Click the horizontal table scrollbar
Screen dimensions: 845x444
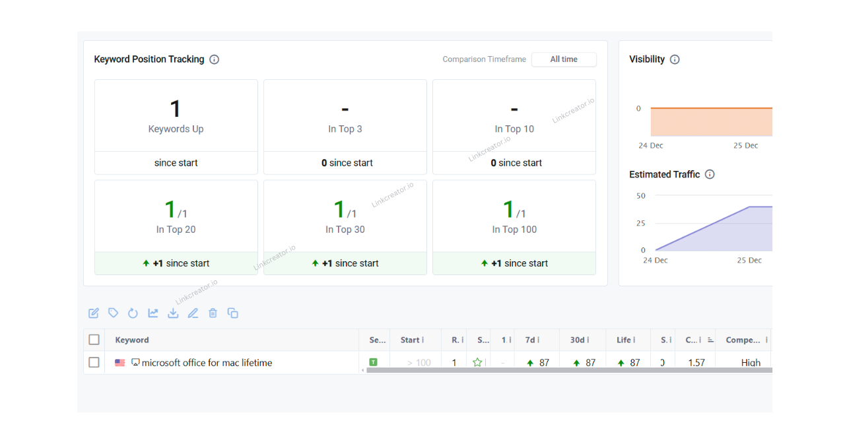click(x=568, y=370)
